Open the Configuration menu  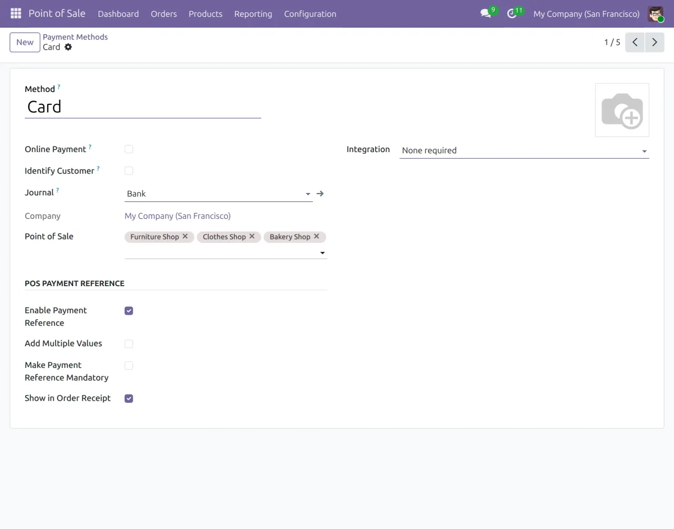310,13
